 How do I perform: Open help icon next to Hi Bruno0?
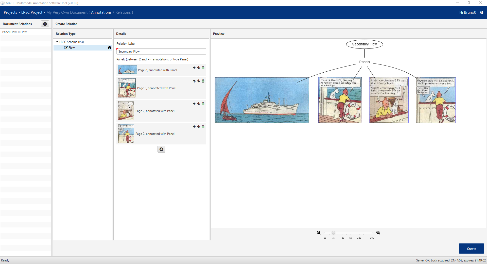(481, 12)
